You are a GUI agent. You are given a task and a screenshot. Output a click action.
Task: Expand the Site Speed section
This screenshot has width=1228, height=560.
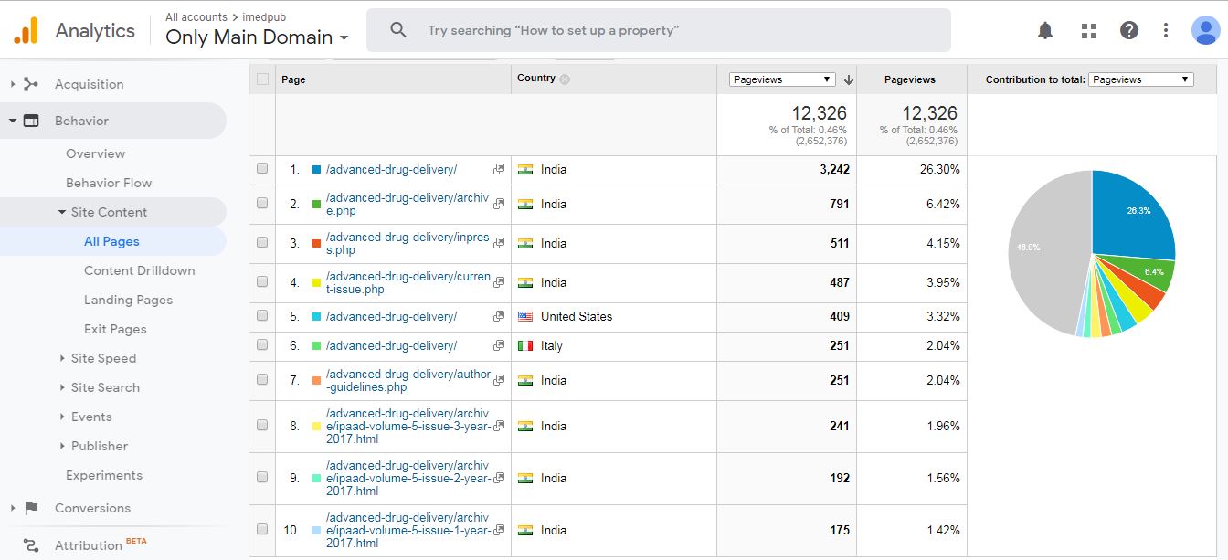[103, 358]
